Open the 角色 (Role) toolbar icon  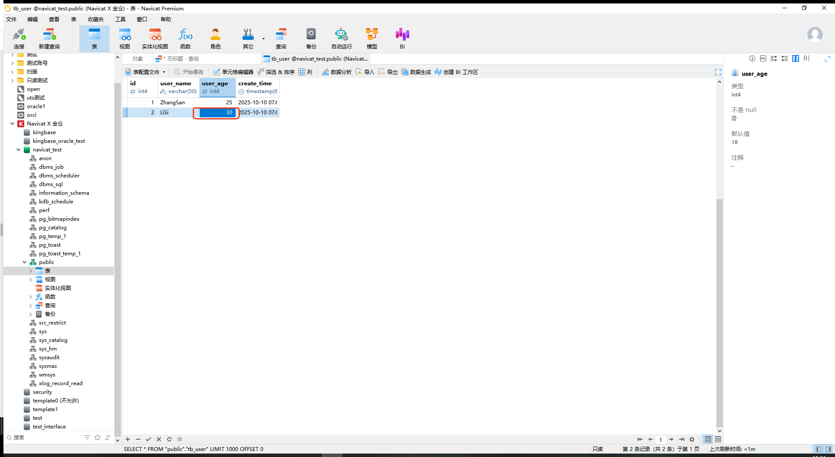click(216, 39)
